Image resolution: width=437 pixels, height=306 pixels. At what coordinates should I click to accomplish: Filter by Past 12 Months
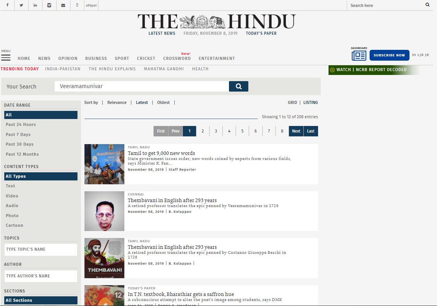(22, 154)
